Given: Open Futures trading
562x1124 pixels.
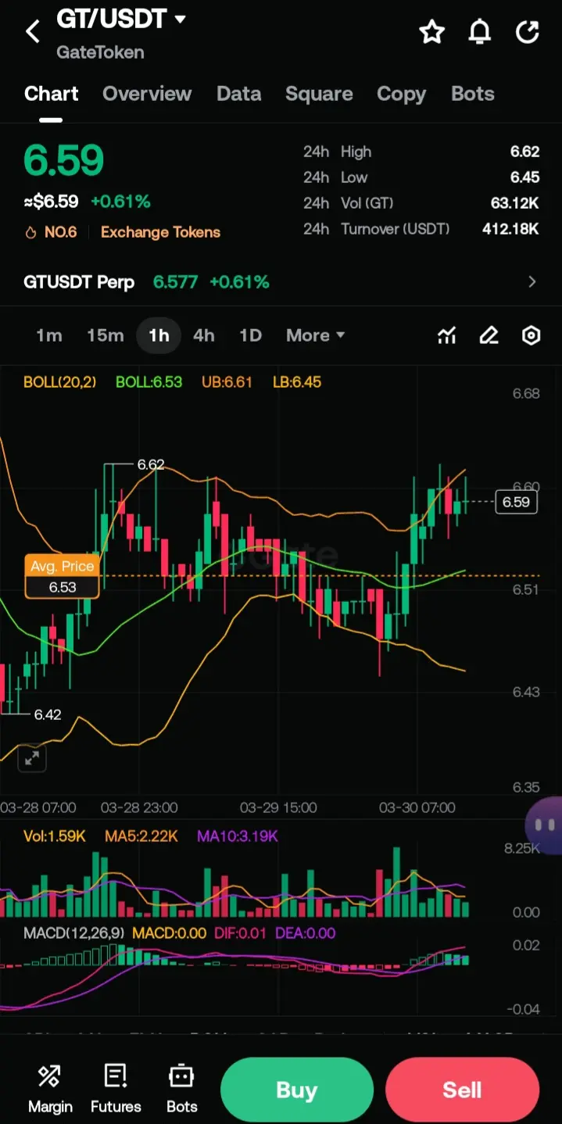Looking at the screenshot, I should (x=116, y=1089).
